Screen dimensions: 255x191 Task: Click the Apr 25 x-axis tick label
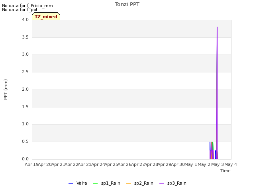[x=111, y=164]
